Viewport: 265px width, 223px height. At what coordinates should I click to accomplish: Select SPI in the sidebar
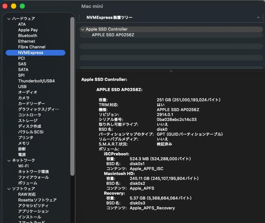[21, 75]
